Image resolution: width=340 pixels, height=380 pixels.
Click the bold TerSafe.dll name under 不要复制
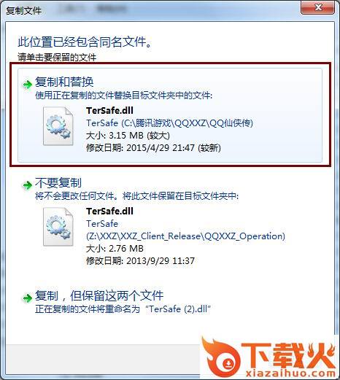[x=109, y=211]
